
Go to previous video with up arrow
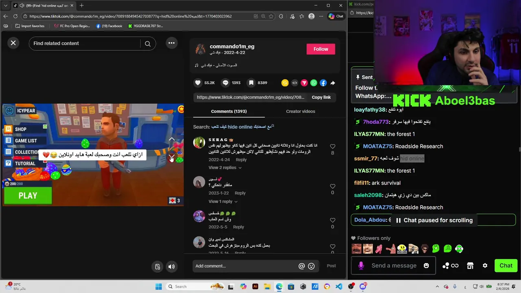point(172,140)
